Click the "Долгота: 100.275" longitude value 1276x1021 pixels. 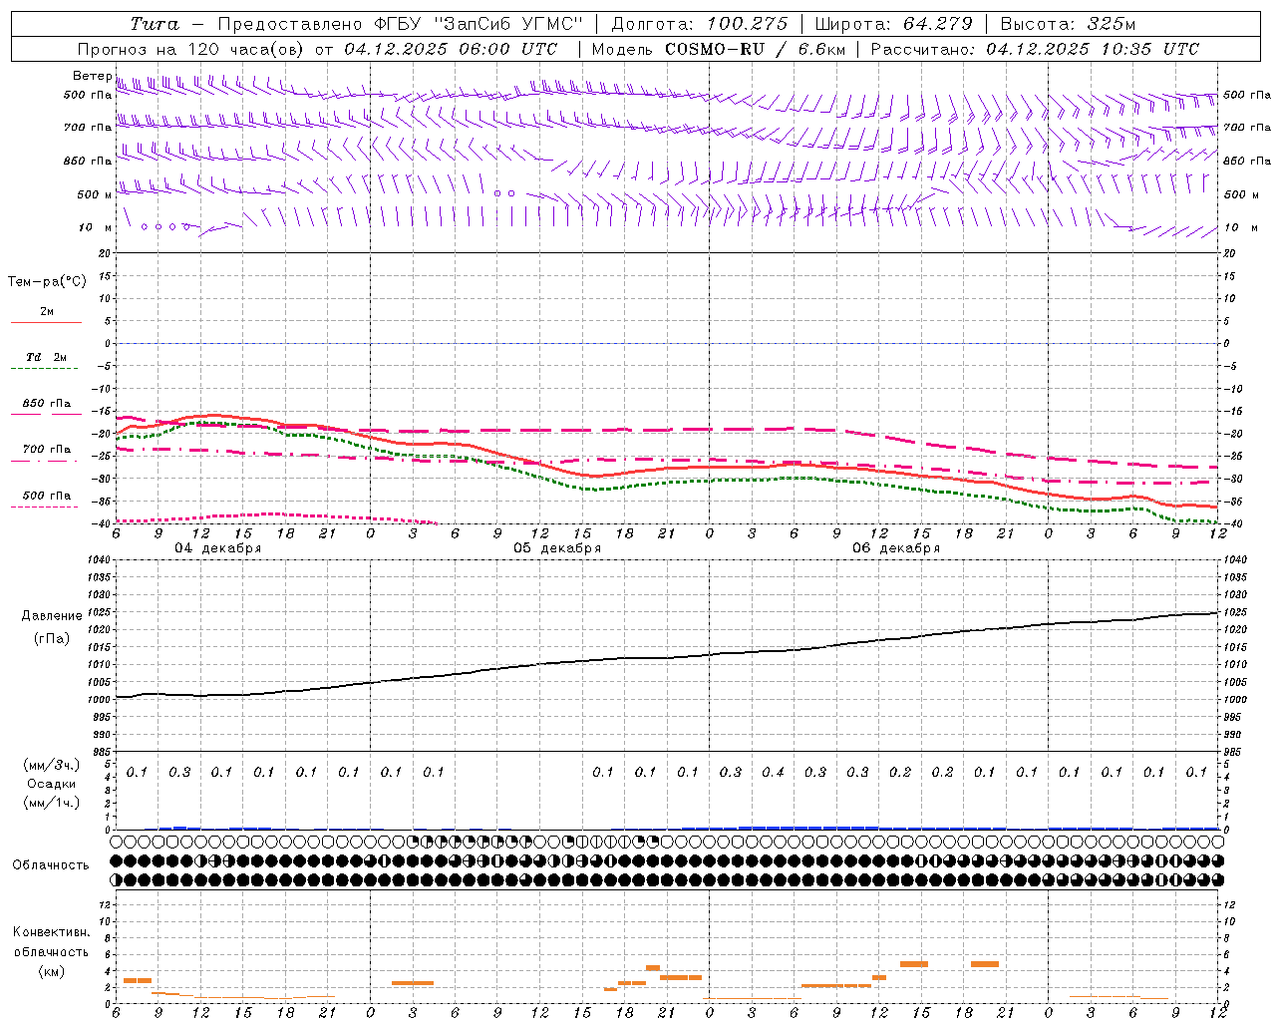700,24
